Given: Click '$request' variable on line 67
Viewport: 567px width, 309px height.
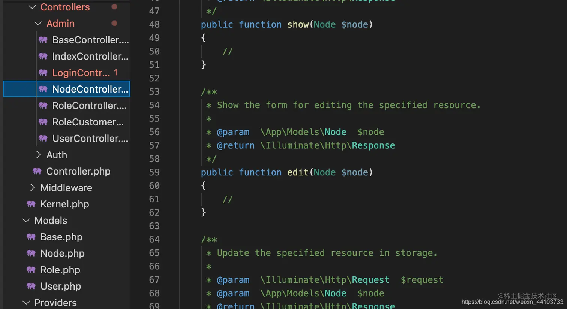Looking at the screenshot, I should (x=422, y=280).
